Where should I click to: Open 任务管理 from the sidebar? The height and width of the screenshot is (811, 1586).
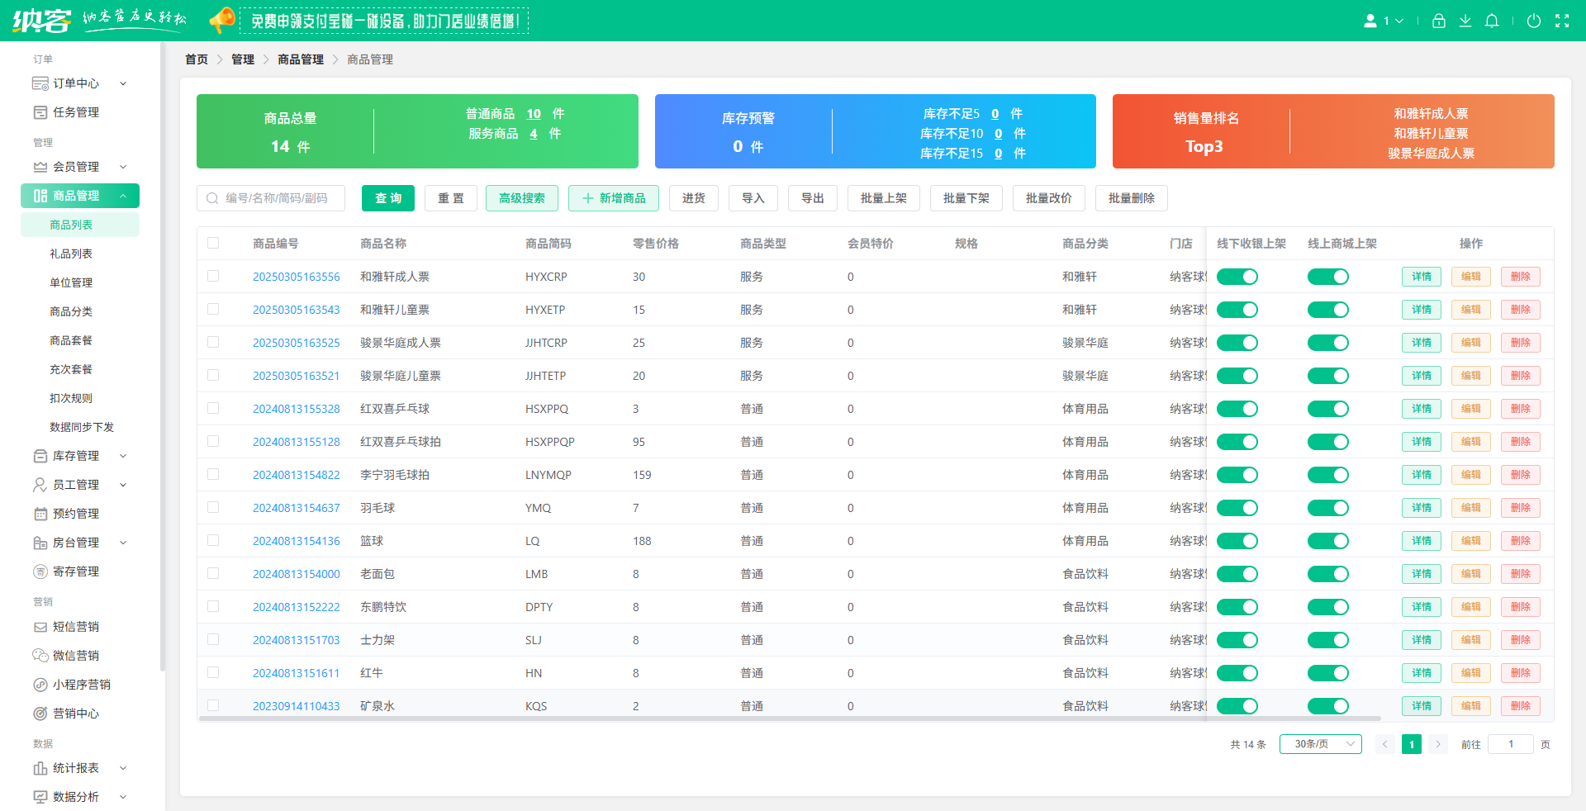(76, 112)
